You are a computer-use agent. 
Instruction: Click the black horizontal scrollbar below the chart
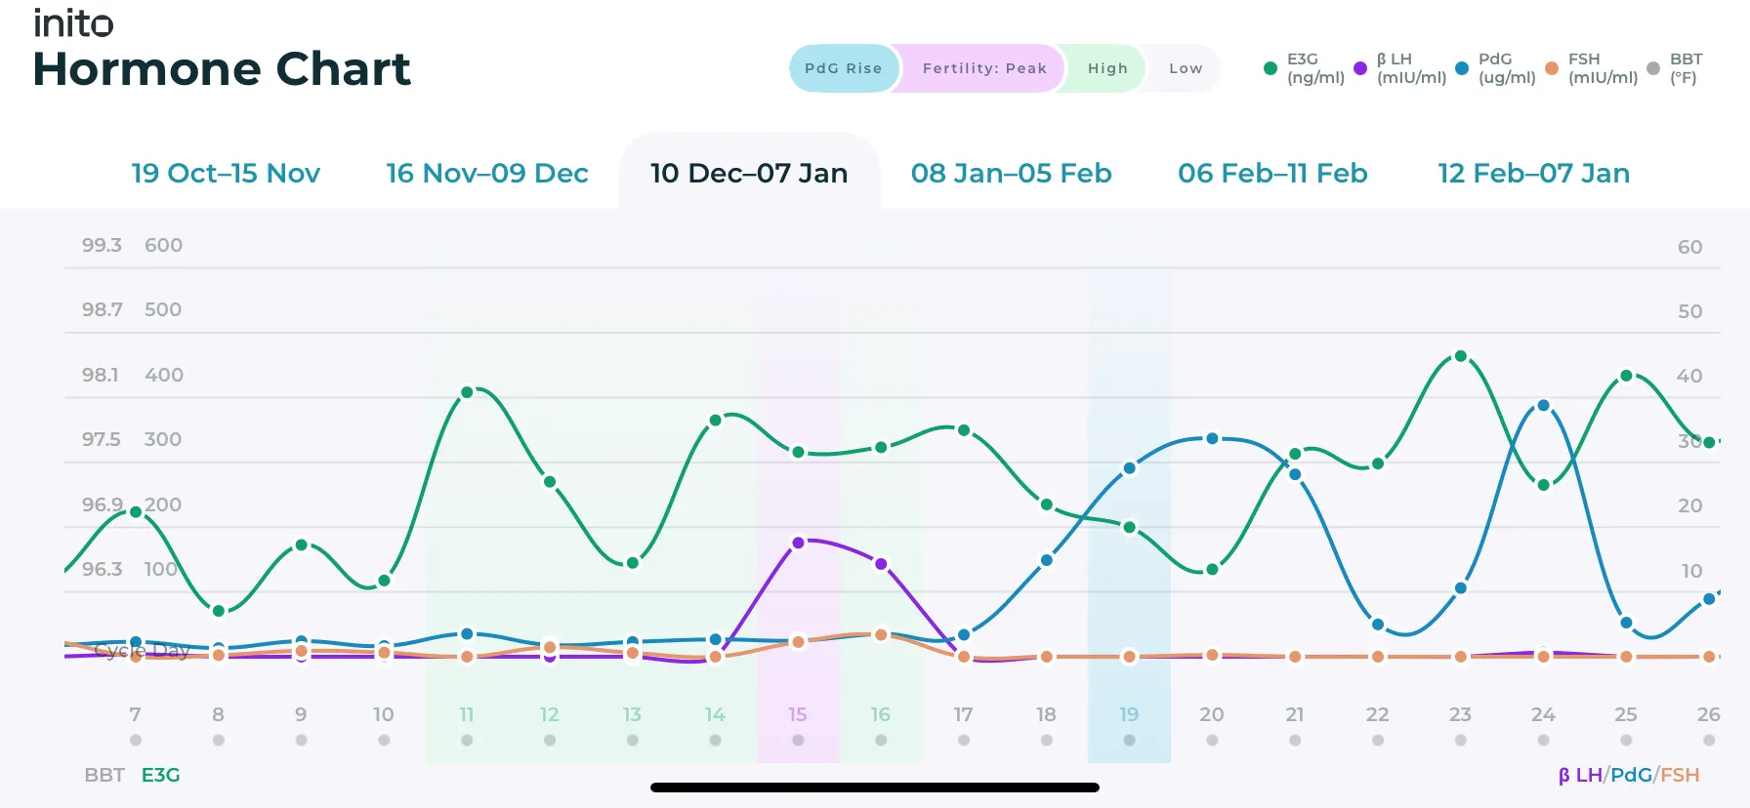point(874,786)
